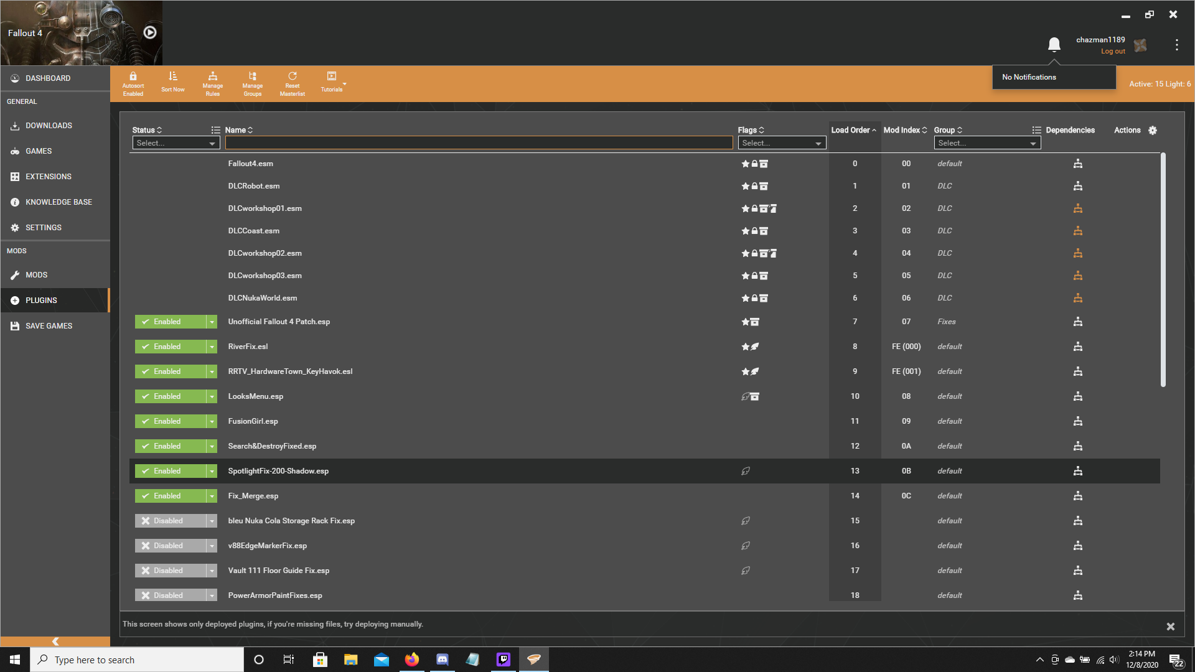Click Reset Masterlist icon
Image resolution: width=1195 pixels, height=672 pixels.
[x=292, y=77]
